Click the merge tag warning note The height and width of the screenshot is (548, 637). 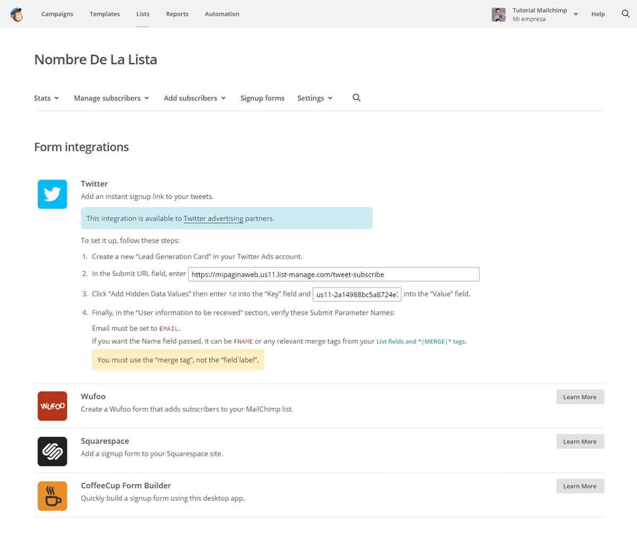coord(178,360)
